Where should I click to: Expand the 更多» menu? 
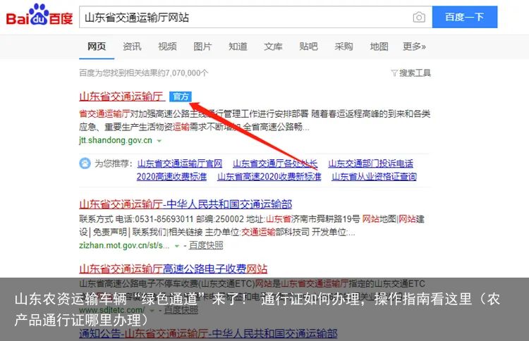tap(414, 46)
